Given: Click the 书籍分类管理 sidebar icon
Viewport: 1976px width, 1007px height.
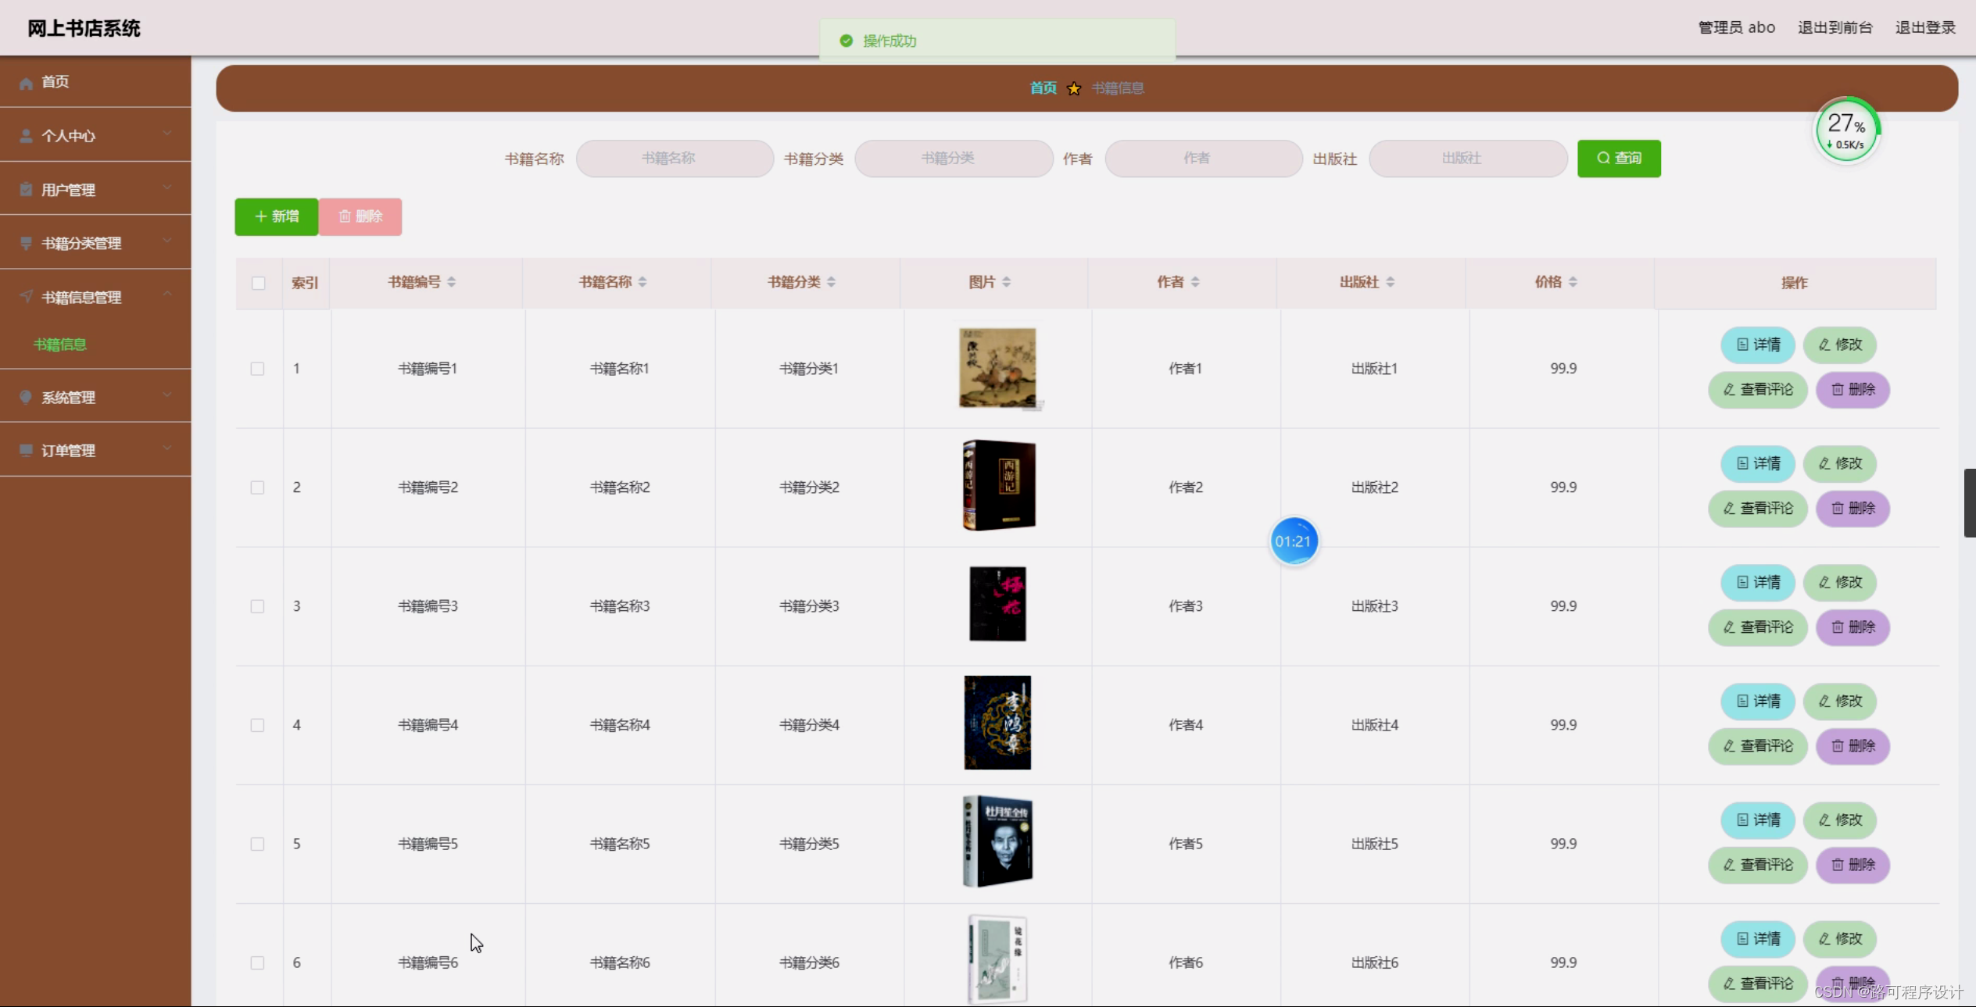Looking at the screenshot, I should tap(25, 242).
